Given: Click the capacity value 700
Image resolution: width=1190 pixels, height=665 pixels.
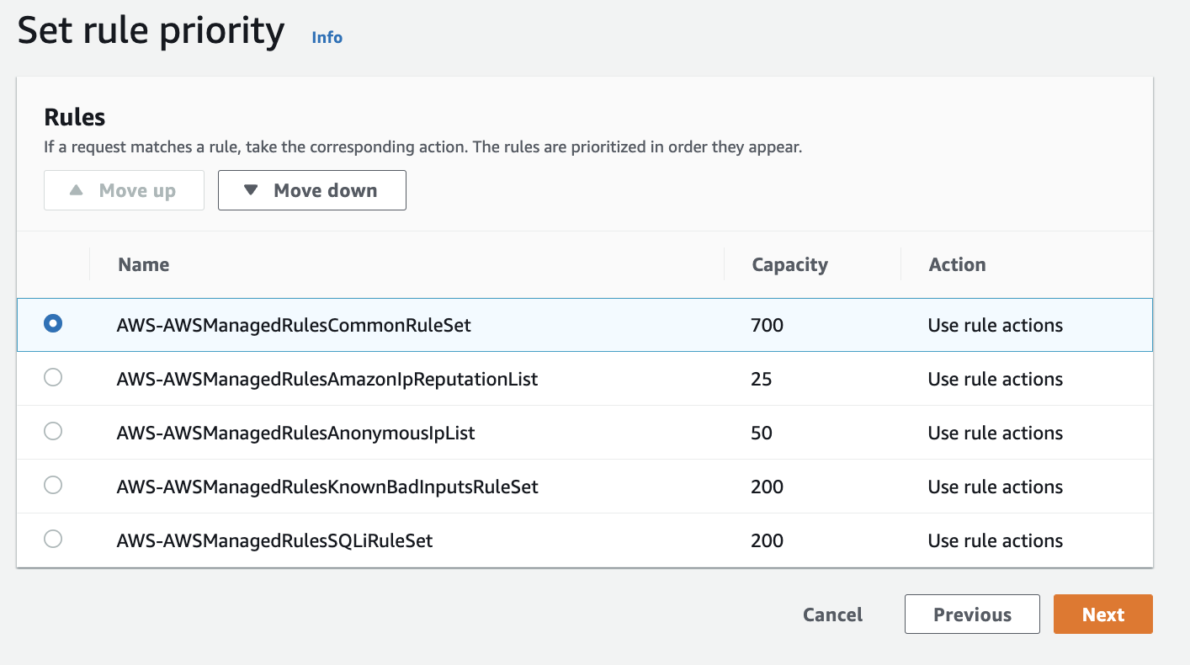Looking at the screenshot, I should pyautogui.click(x=767, y=325).
